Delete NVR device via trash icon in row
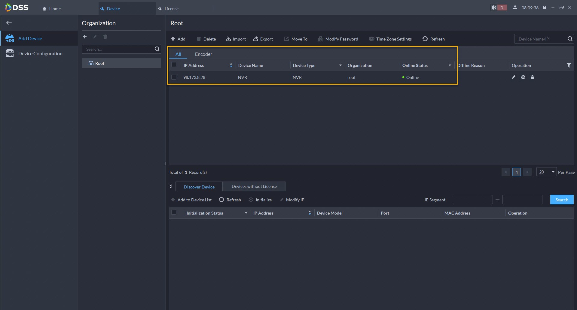The height and width of the screenshot is (310, 577). coord(532,77)
